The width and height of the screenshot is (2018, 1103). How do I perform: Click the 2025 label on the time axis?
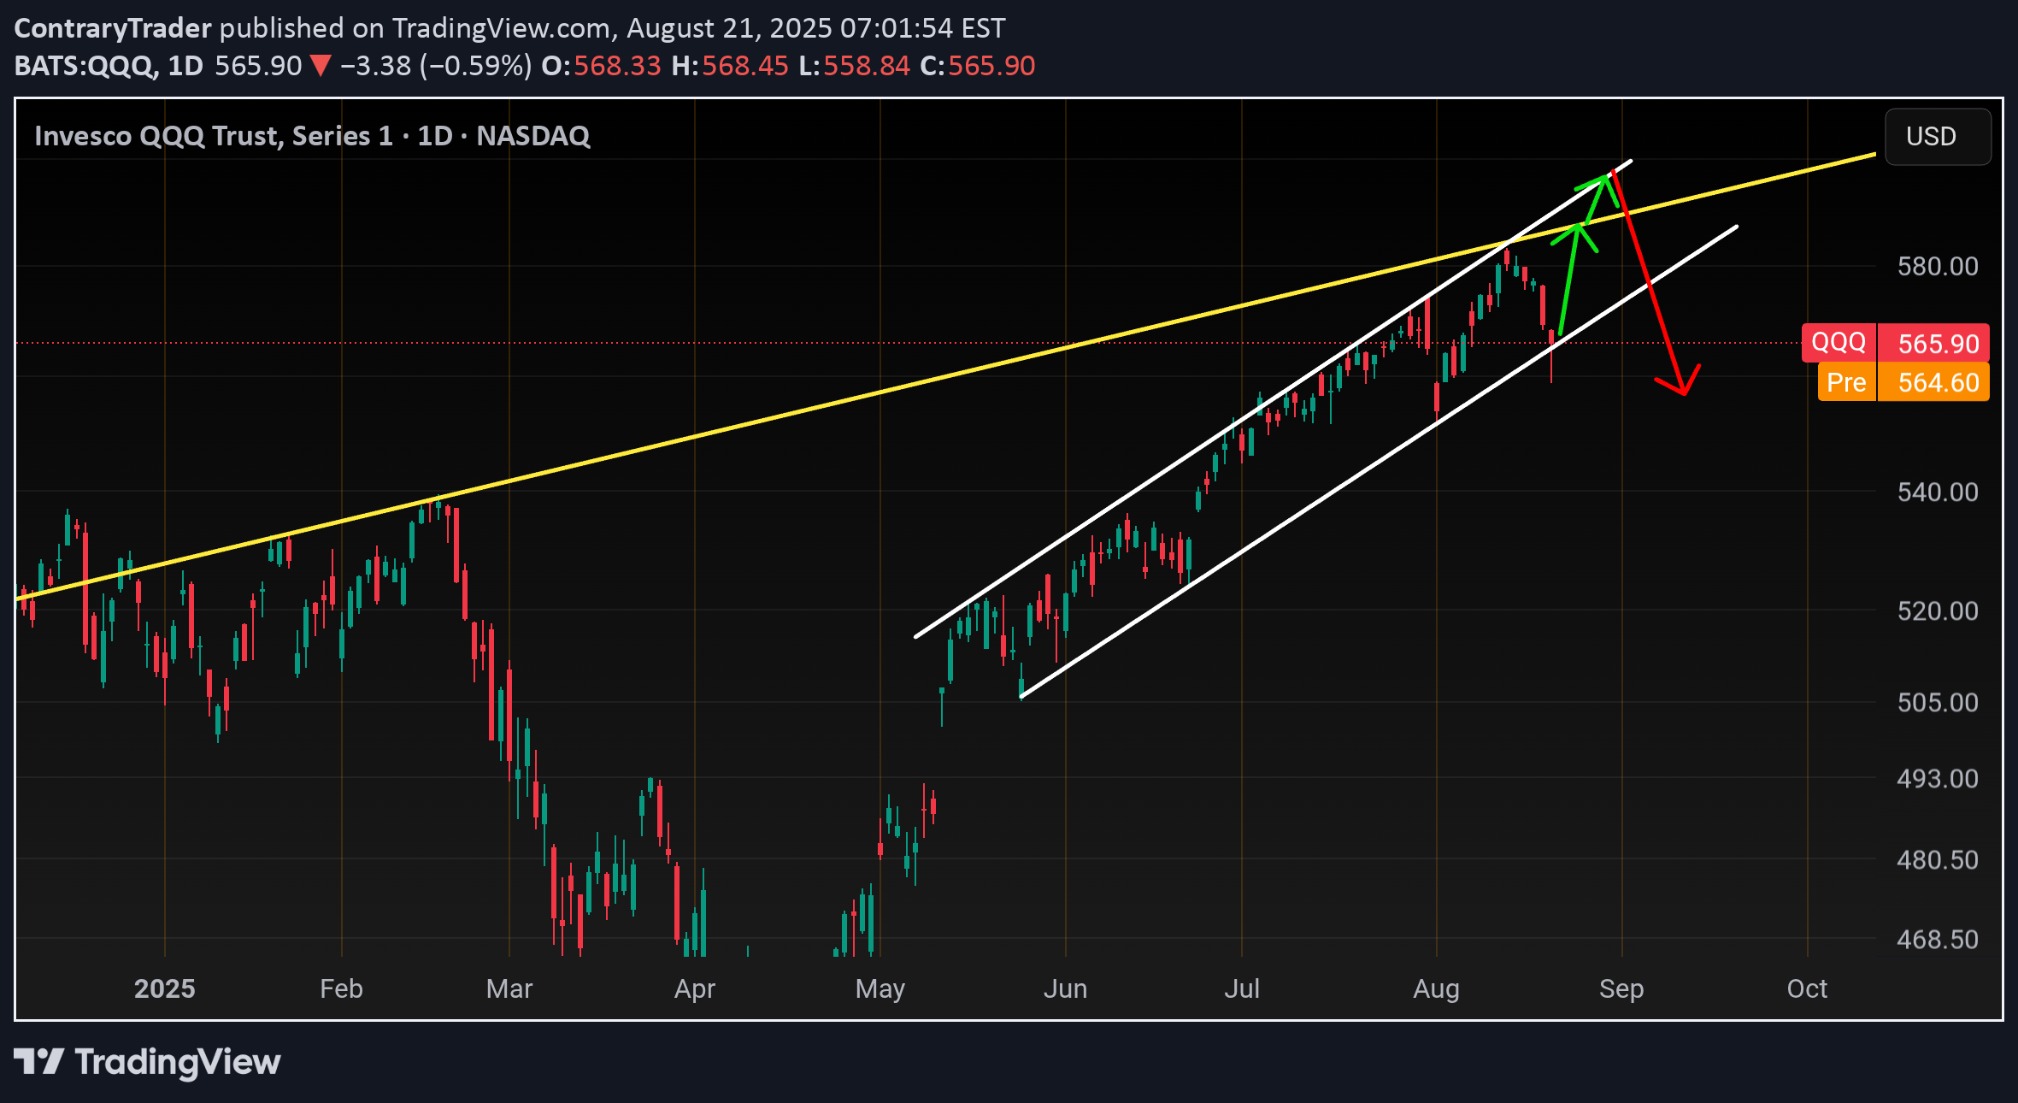click(x=165, y=988)
